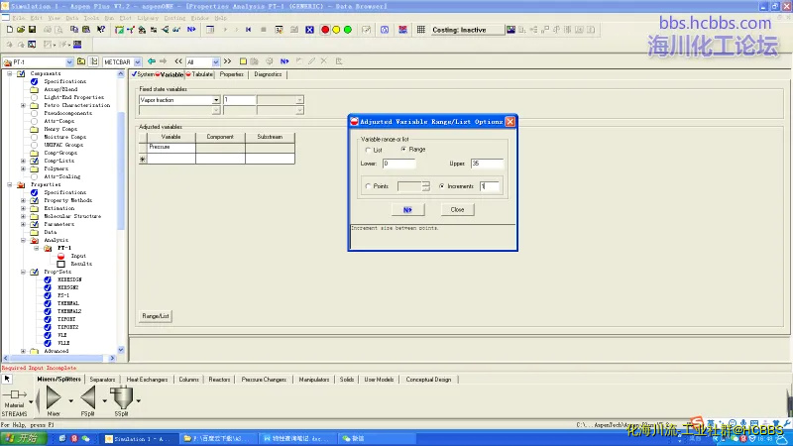Click the green circle status icon

[348, 30]
